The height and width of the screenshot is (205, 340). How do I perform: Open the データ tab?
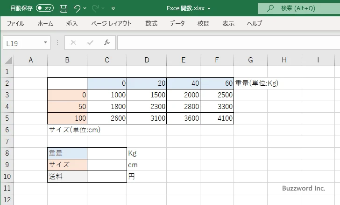click(x=177, y=23)
